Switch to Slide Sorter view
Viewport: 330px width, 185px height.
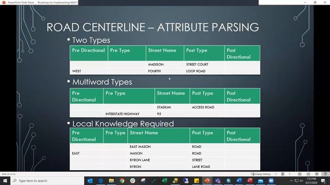tap(308, 174)
